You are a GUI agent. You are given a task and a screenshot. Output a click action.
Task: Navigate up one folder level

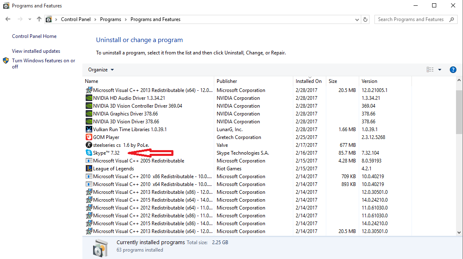click(39, 19)
